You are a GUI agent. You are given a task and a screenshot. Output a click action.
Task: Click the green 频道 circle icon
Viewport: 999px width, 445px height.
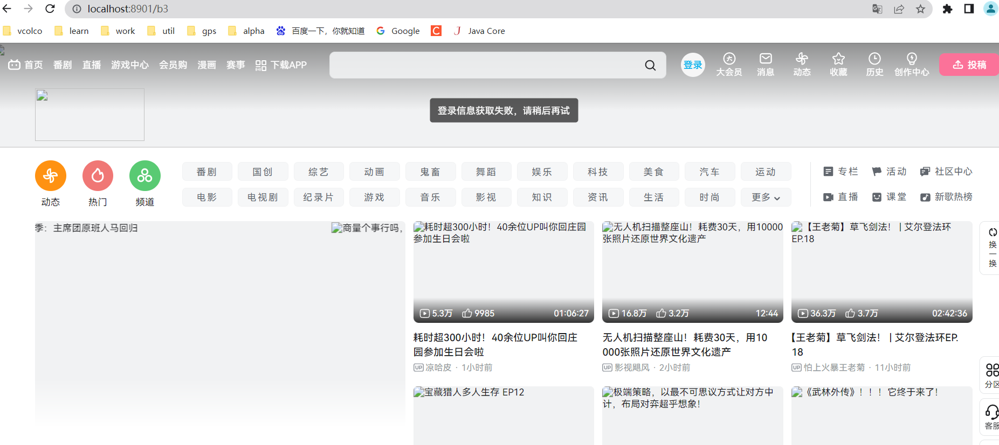pos(145,175)
